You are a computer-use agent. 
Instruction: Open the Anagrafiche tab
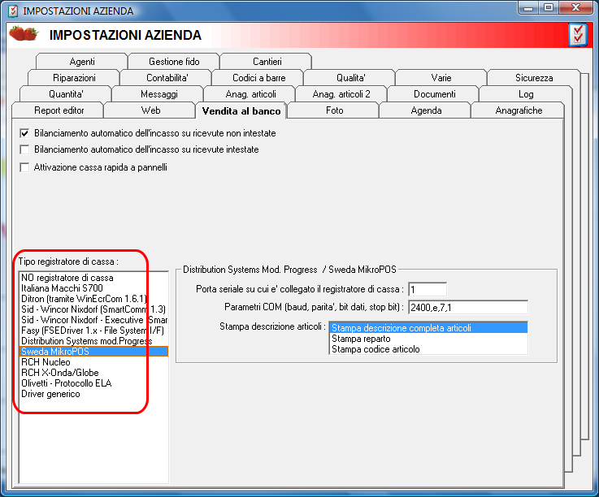point(519,110)
